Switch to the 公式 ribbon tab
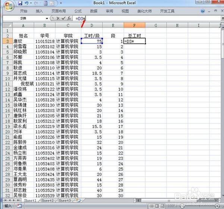The width and height of the screenshot is (224, 209). [x=78, y=11]
